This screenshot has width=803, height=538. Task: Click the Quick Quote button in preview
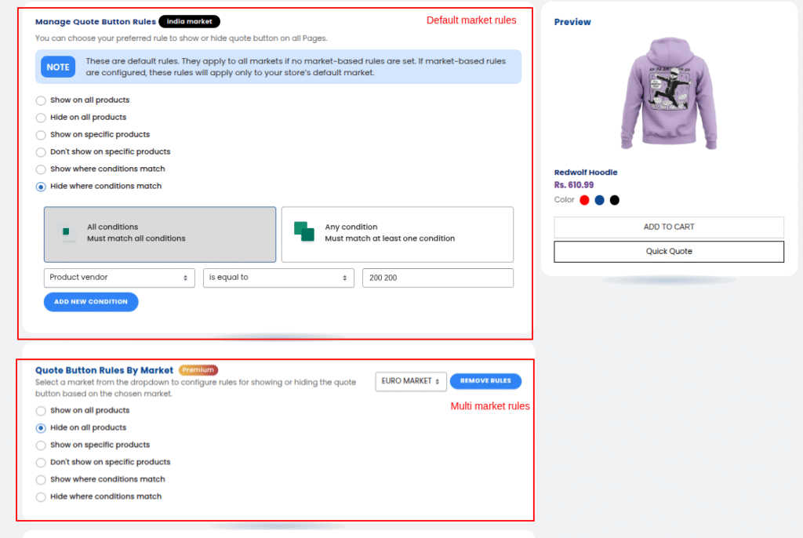click(x=669, y=252)
